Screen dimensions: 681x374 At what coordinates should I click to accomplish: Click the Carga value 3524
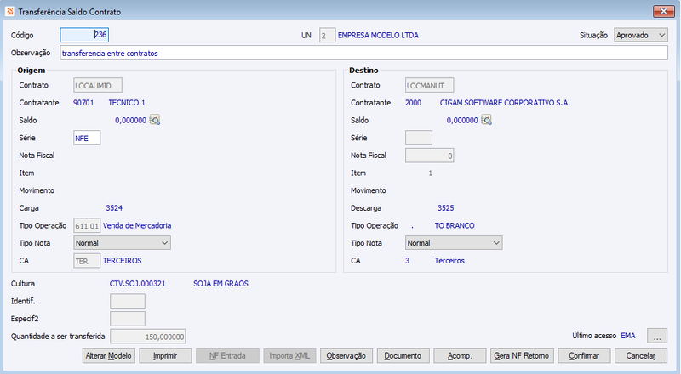pyautogui.click(x=114, y=208)
